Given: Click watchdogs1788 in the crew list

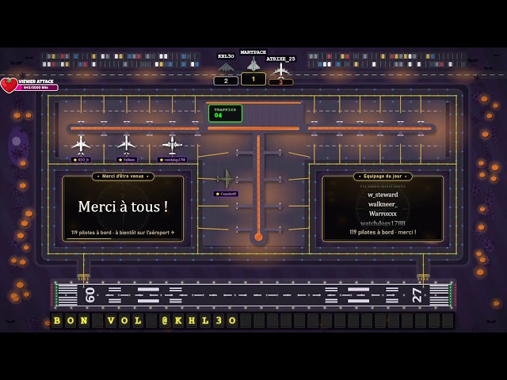Looking at the screenshot, I should 383,223.
